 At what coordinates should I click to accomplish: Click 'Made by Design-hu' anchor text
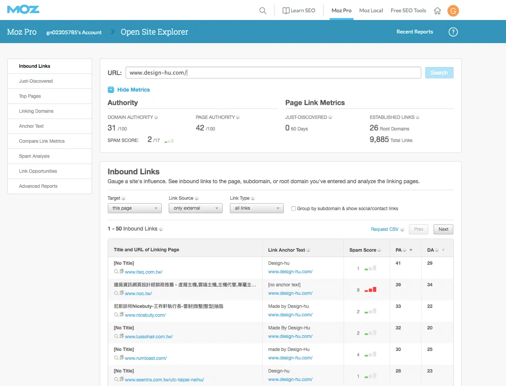click(288, 306)
